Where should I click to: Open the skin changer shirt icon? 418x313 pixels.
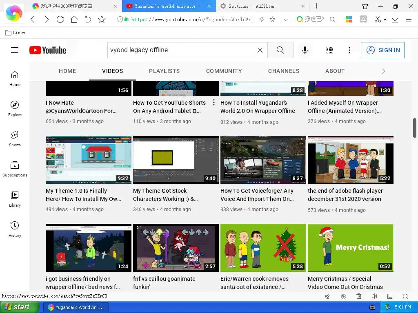[x=365, y=6]
